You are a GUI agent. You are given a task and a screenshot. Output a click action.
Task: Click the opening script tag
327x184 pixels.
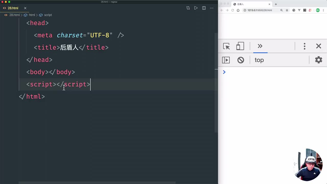(x=41, y=84)
